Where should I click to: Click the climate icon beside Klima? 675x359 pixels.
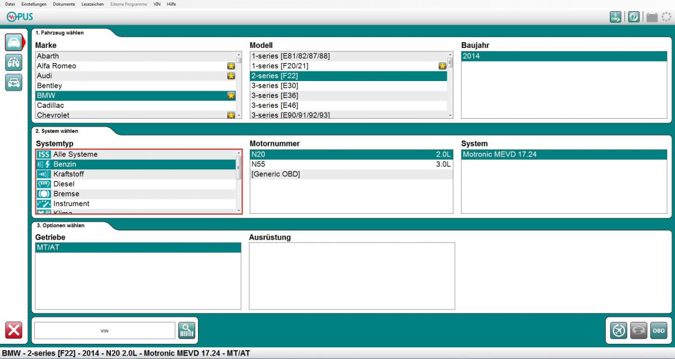tap(44, 212)
